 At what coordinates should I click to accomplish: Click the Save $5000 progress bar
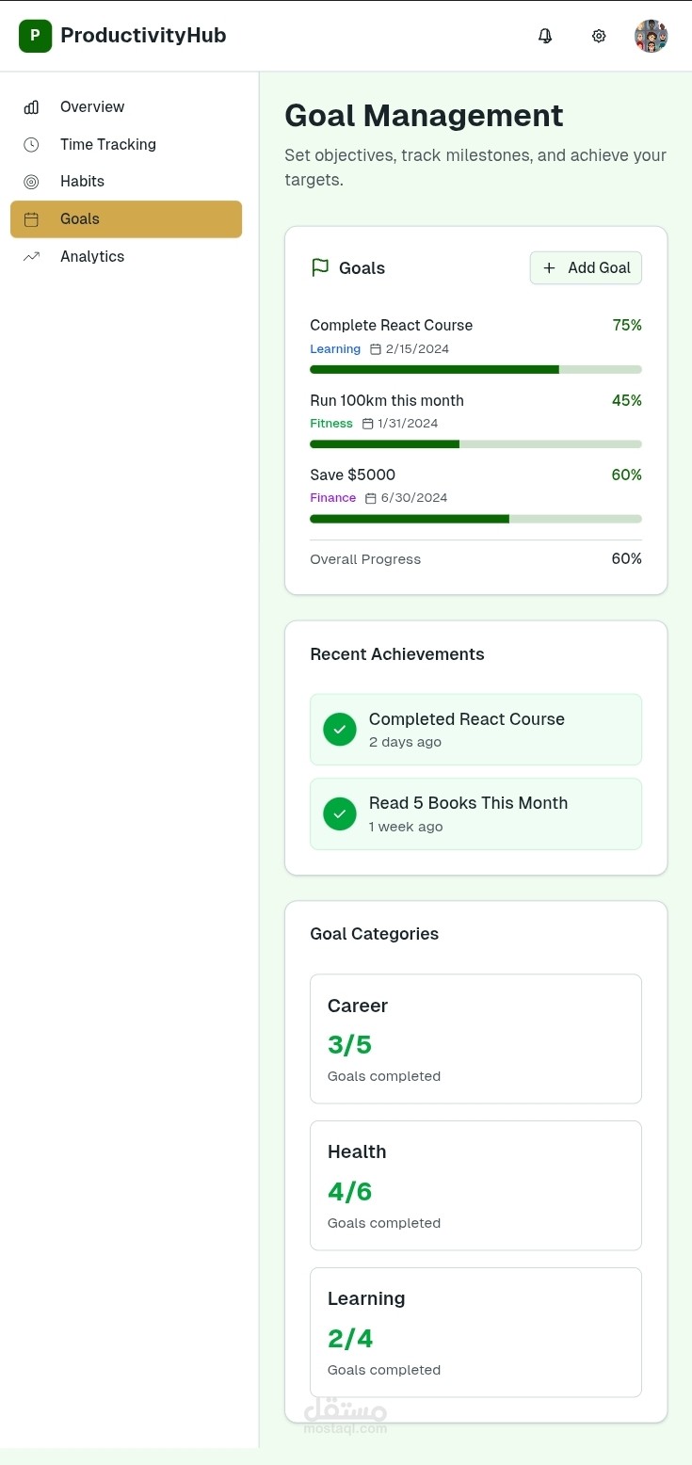pos(475,519)
